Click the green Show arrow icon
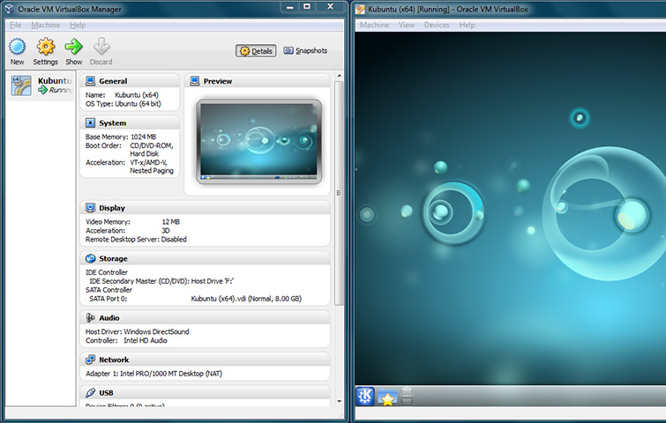The width and height of the screenshot is (666, 423). pos(73,46)
